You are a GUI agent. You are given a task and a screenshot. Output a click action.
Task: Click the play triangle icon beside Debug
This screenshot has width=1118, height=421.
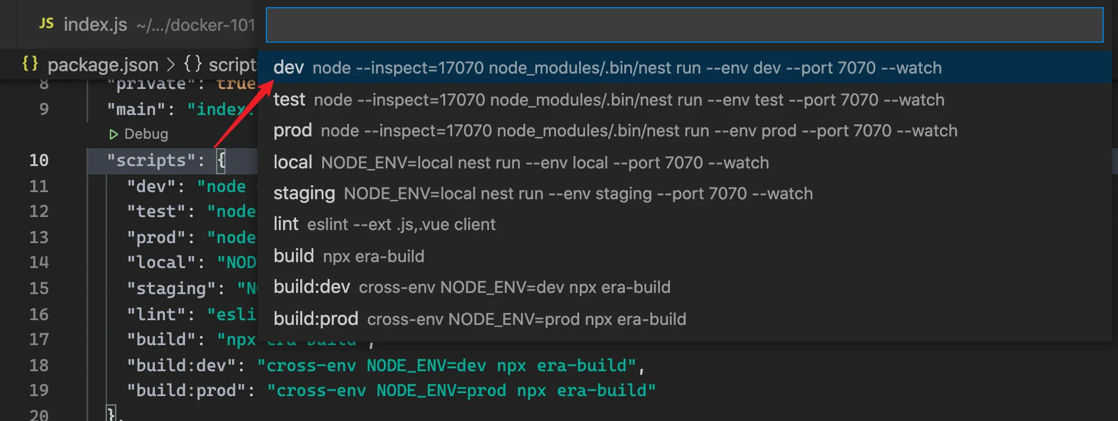[x=113, y=135]
